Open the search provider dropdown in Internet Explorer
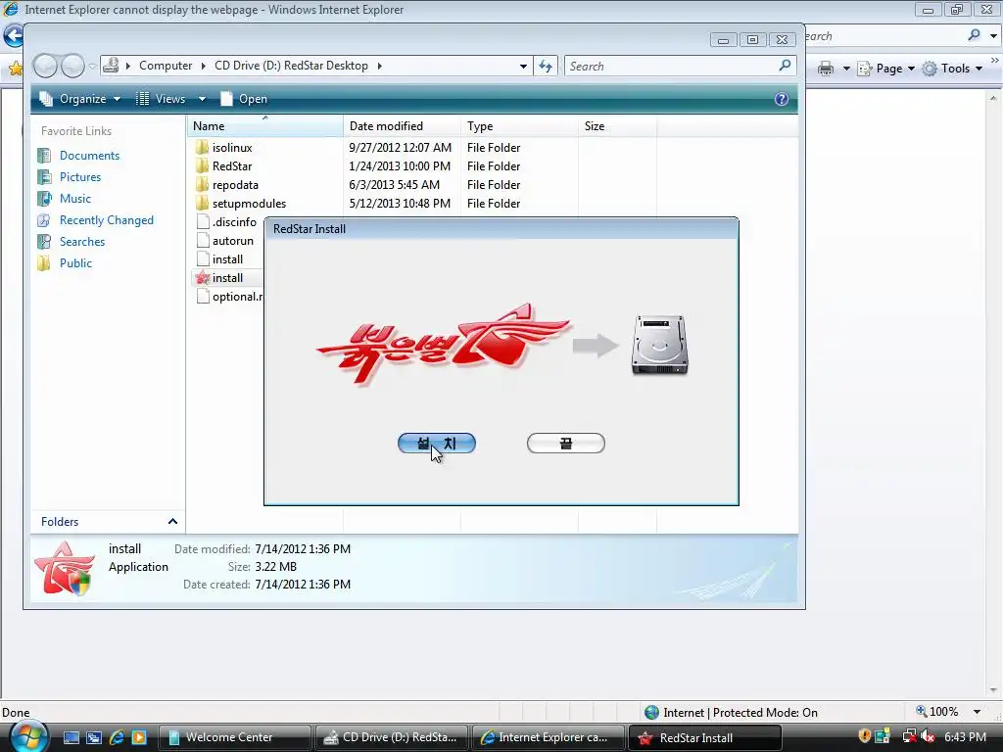Viewport: 1003px width, 752px height. coord(993,36)
